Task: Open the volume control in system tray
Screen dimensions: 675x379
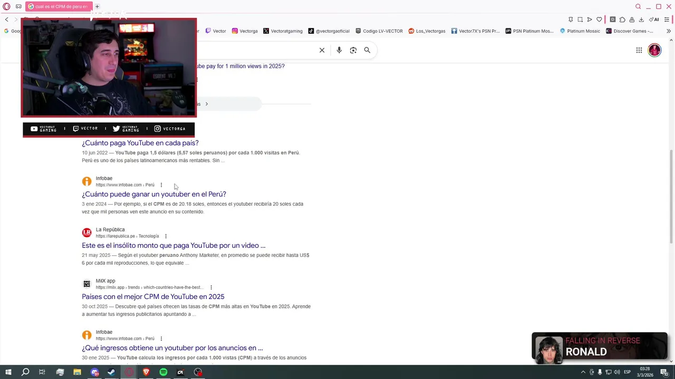Action: click(x=617, y=372)
